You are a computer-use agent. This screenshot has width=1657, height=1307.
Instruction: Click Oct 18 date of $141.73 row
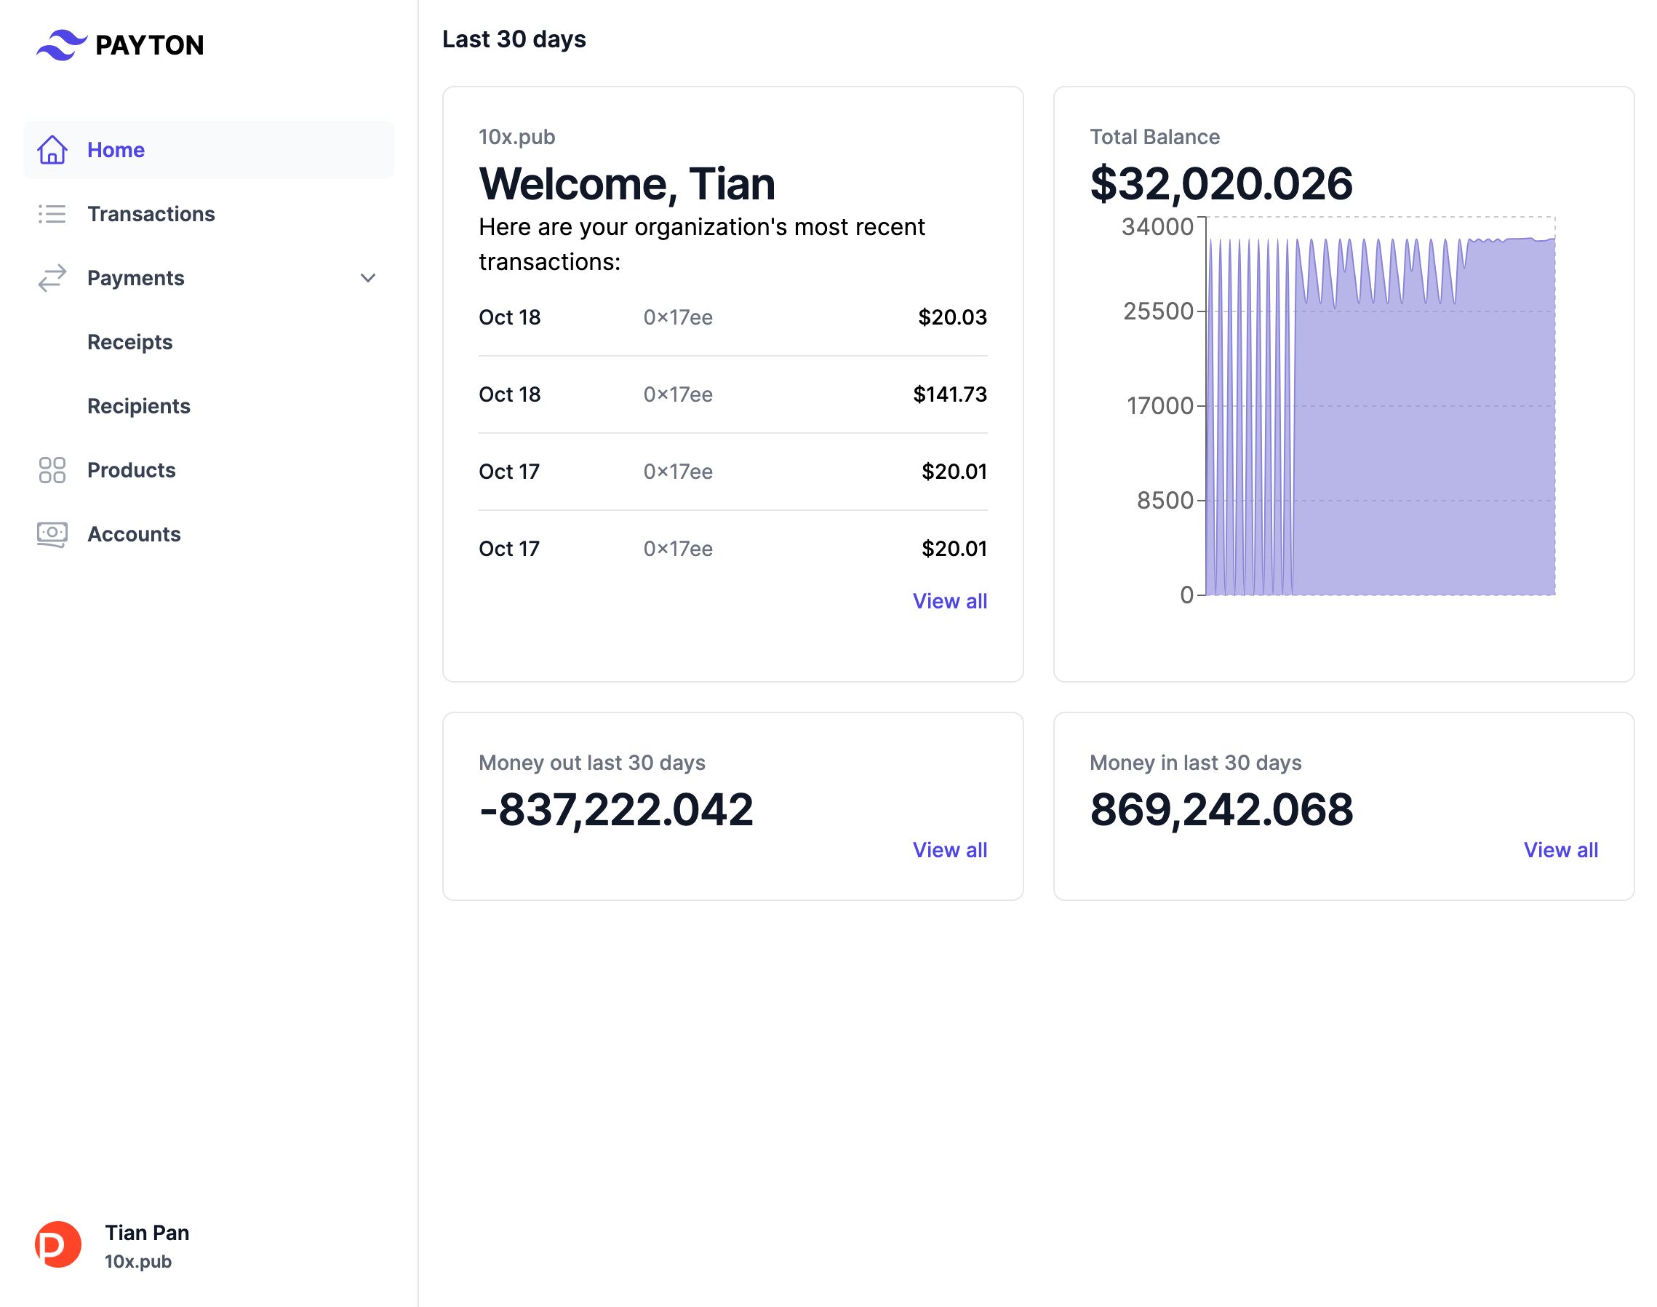click(x=510, y=395)
